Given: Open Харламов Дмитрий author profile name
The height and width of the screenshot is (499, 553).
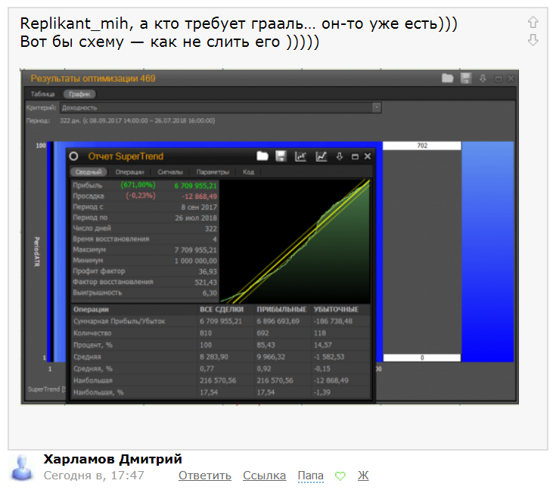Looking at the screenshot, I should (113, 459).
